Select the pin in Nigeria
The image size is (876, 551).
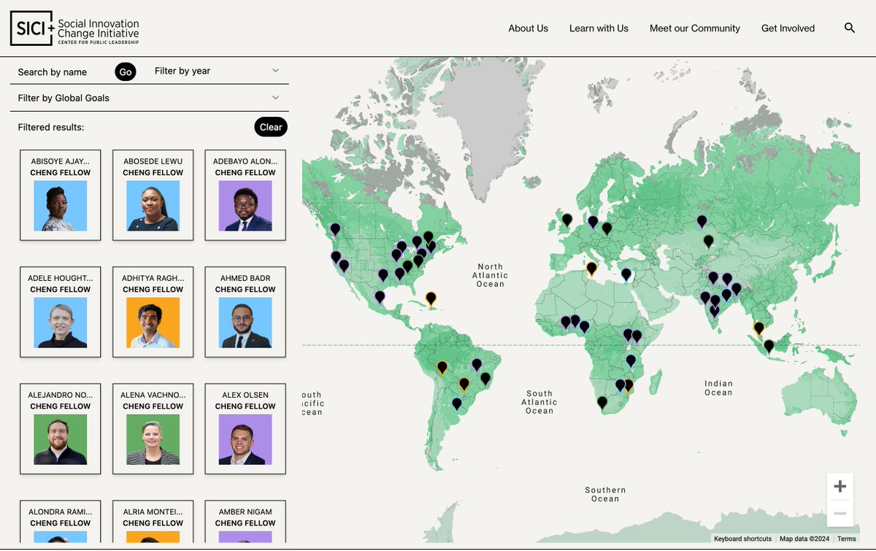coord(584,326)
